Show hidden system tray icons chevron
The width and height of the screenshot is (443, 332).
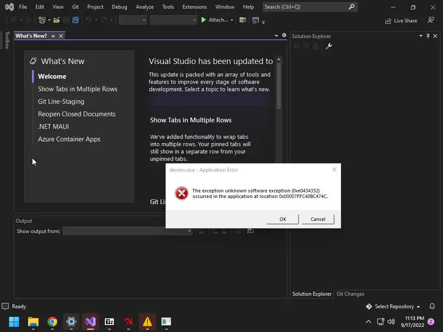tap(369, 322)
